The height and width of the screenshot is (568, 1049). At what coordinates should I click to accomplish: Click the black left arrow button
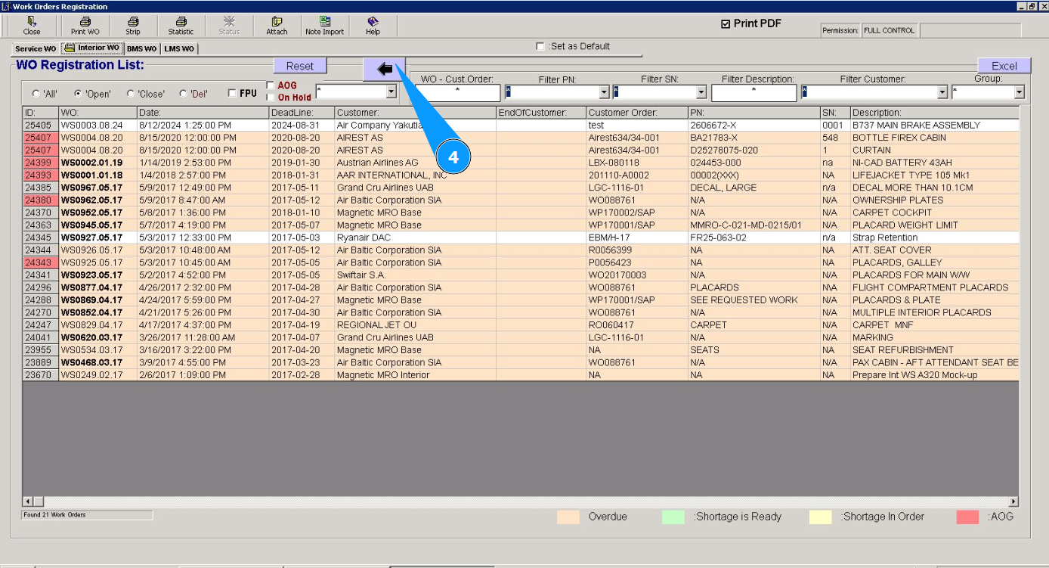tap(384, 69)
